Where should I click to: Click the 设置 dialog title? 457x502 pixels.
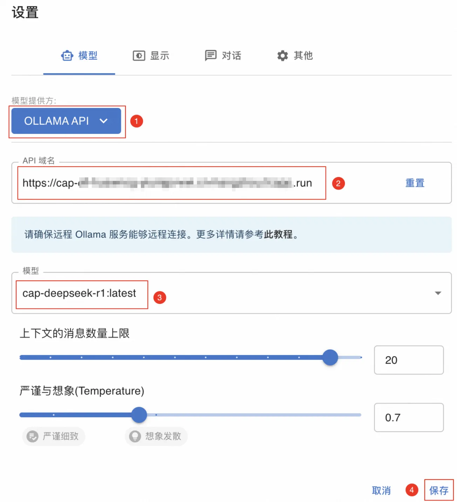[25, 13]
